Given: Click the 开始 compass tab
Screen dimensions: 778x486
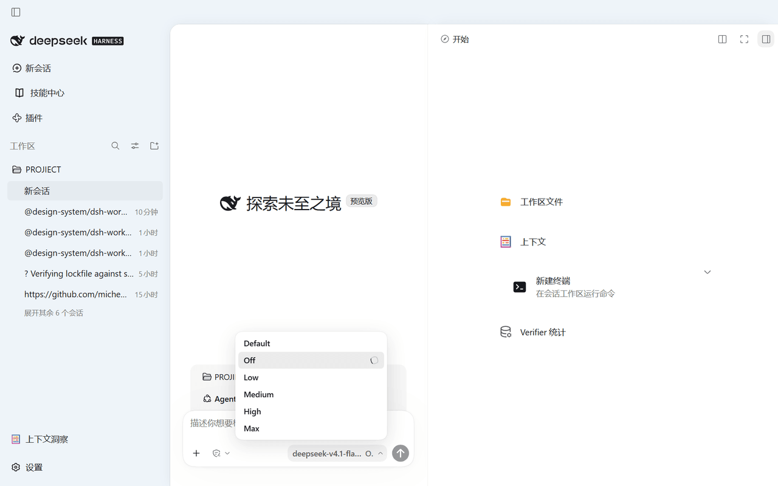Looking at the screenshot, I should (455, 39).
